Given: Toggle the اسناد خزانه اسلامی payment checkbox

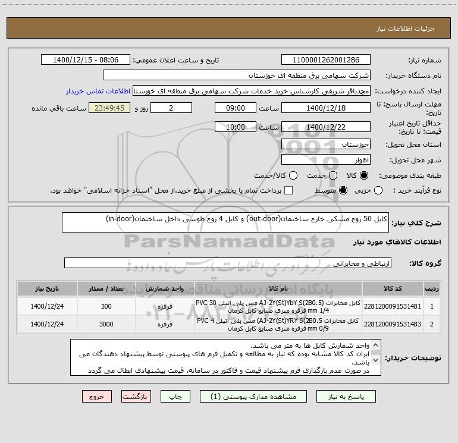Looking at the screenshot, I should (x=288, y=190).
